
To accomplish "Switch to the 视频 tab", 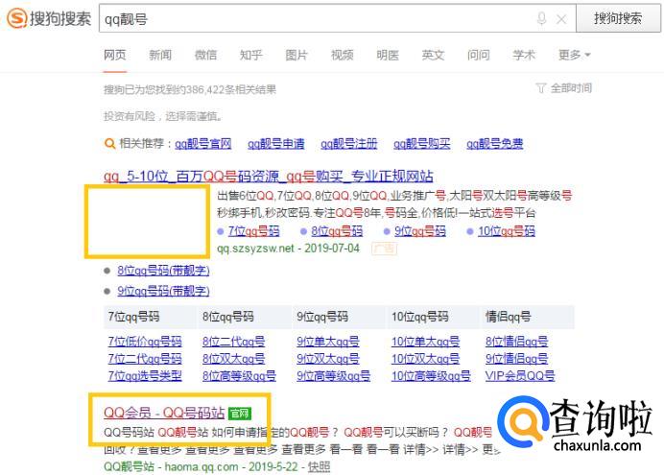I will pos(343,55).
